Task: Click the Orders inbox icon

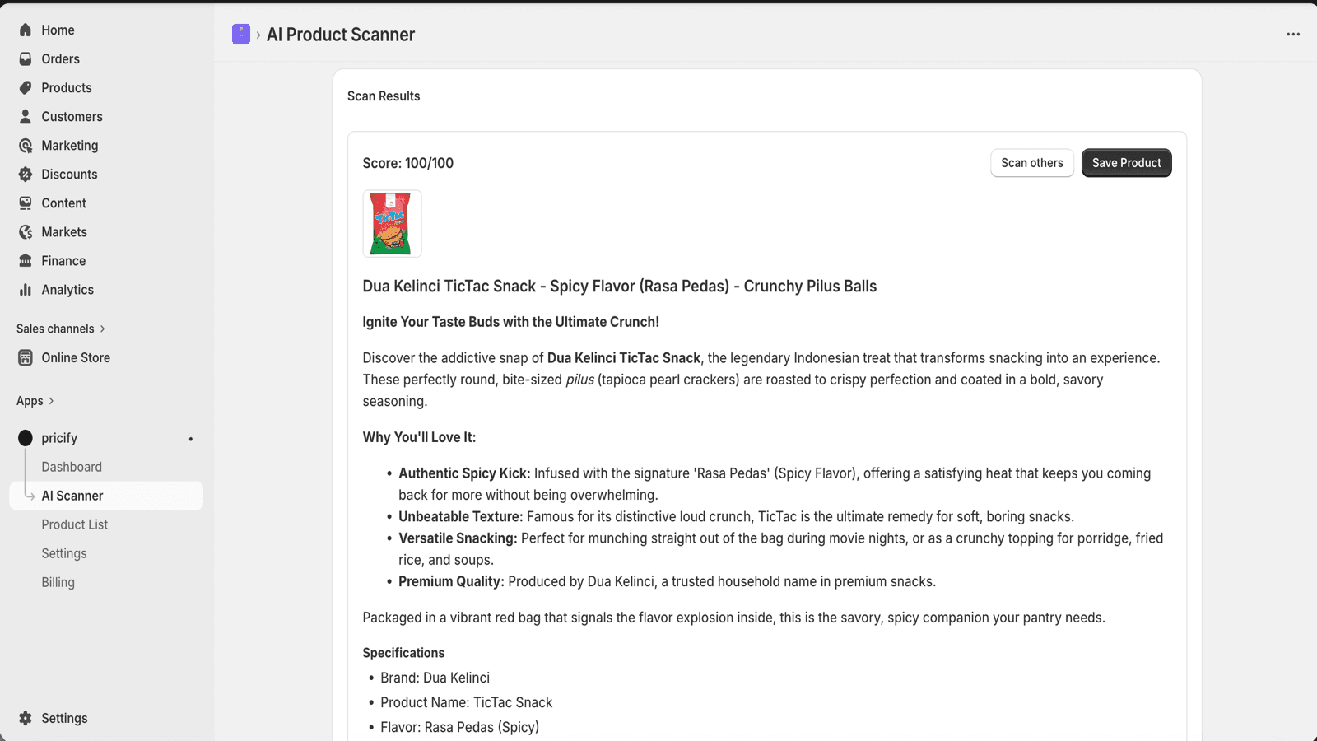Action: pyautogui.click(x=26, y=58)
